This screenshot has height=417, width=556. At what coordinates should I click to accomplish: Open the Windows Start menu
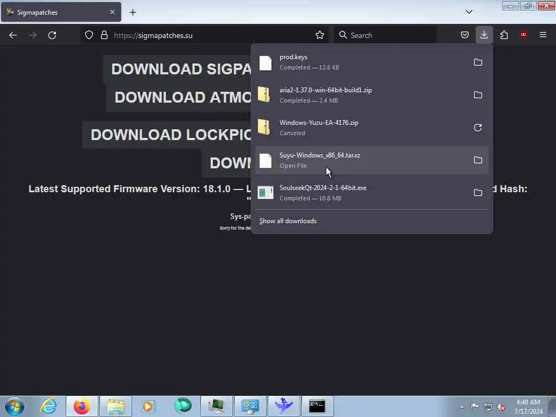coord(15,406)
